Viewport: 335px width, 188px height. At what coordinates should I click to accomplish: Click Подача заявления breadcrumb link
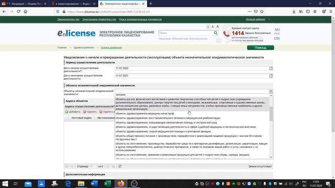111,48
